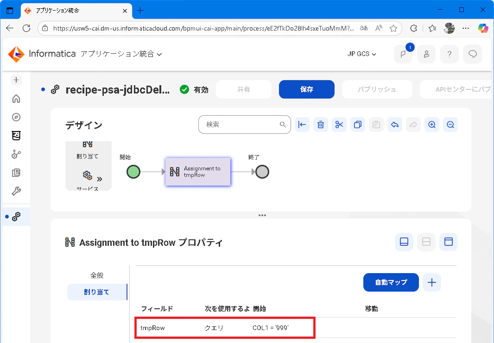Zoom in on the design canvas
Viewport: 494px width, 343px height.
click(432, 125)
